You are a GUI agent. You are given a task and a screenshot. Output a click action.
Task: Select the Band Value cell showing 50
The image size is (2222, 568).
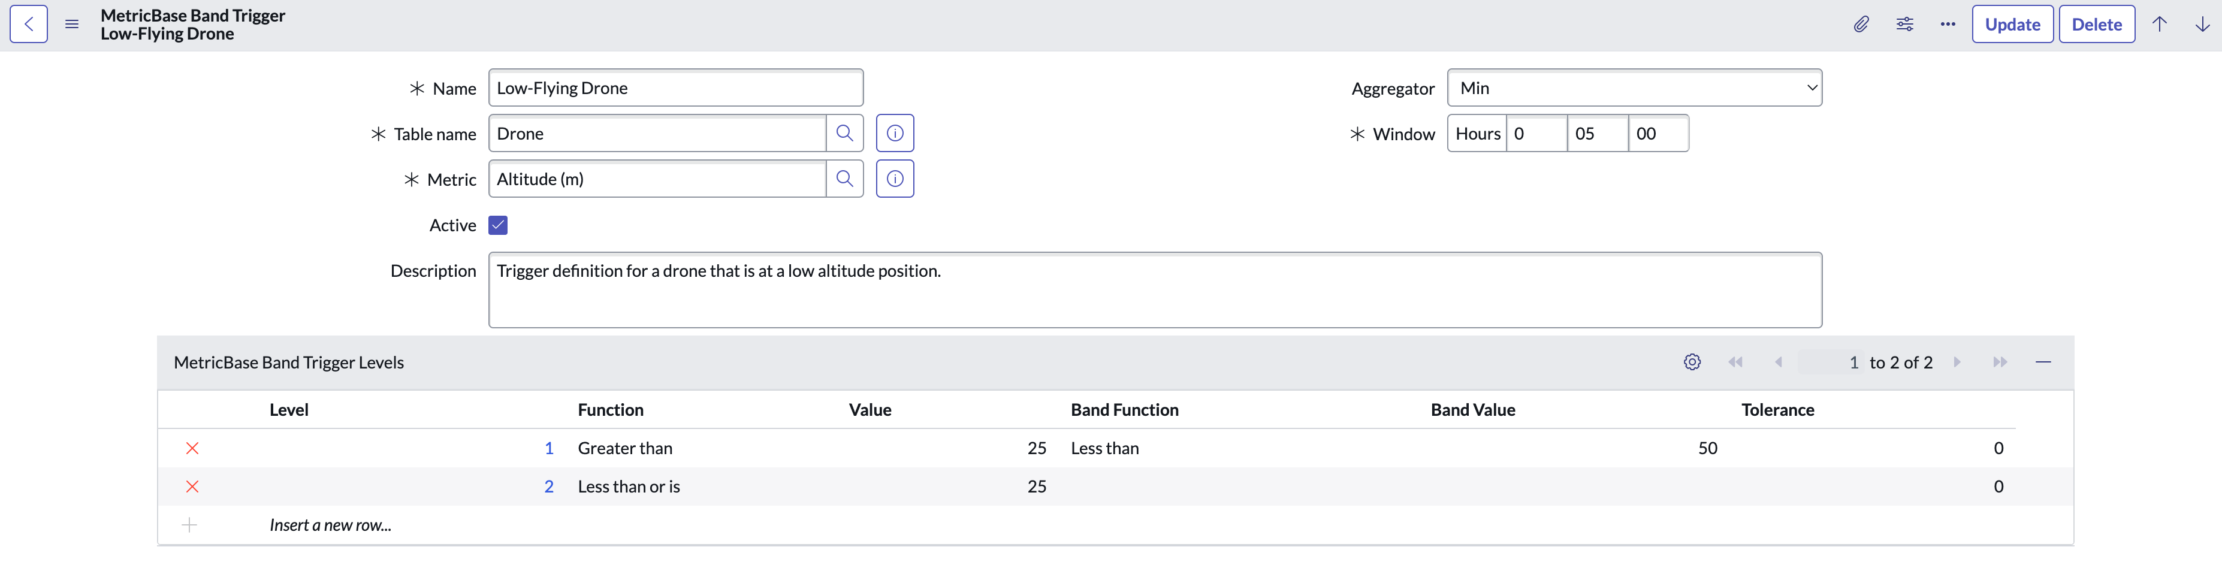1708,449
